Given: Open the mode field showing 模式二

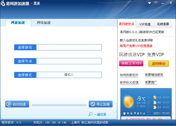Looking at the screenshot, I should [69, 75].
